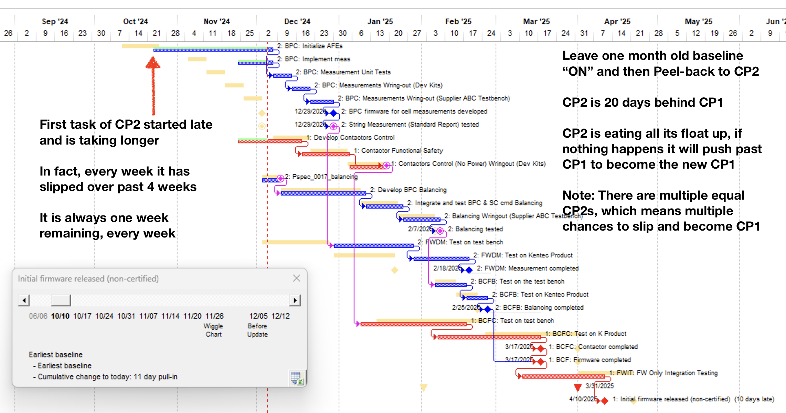786x413 pixels.
Task: Click the Develop Contactors Control red task bar
Action: (x=270, y=141)
